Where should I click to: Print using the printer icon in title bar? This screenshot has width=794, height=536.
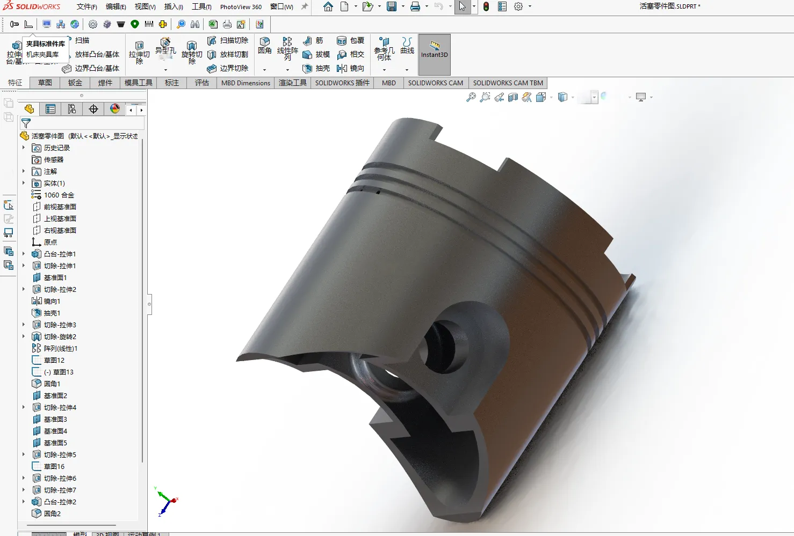coord(415,7)
